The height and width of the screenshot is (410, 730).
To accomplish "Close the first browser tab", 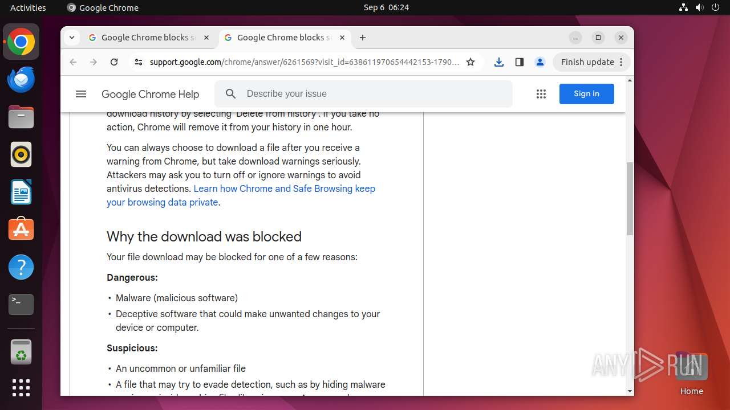I will (x=206, y=38).
